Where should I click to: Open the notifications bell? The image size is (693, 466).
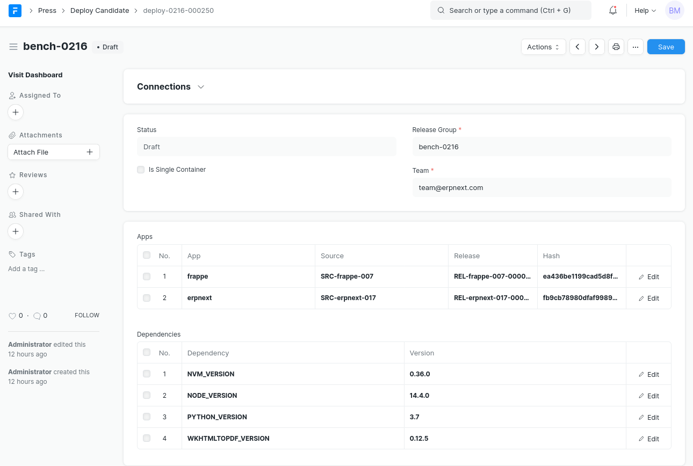pyautogui.click(x=613, y=11)
